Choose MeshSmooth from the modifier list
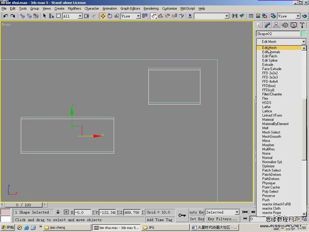This screenshot has width=309, height=232. (271, 136)
